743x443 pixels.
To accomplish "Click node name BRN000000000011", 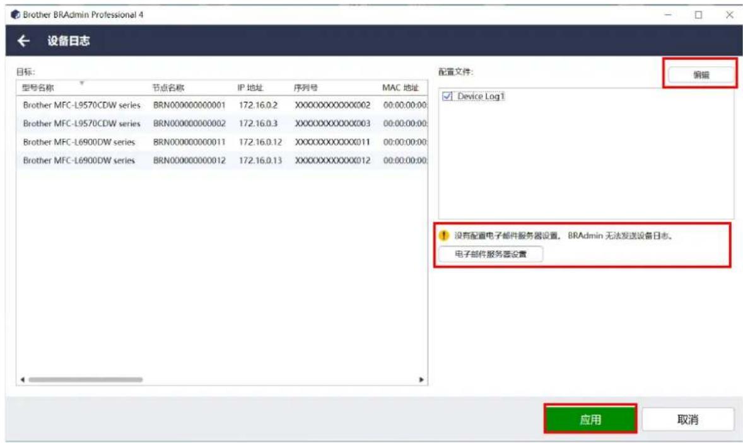I will click(189, 142).
